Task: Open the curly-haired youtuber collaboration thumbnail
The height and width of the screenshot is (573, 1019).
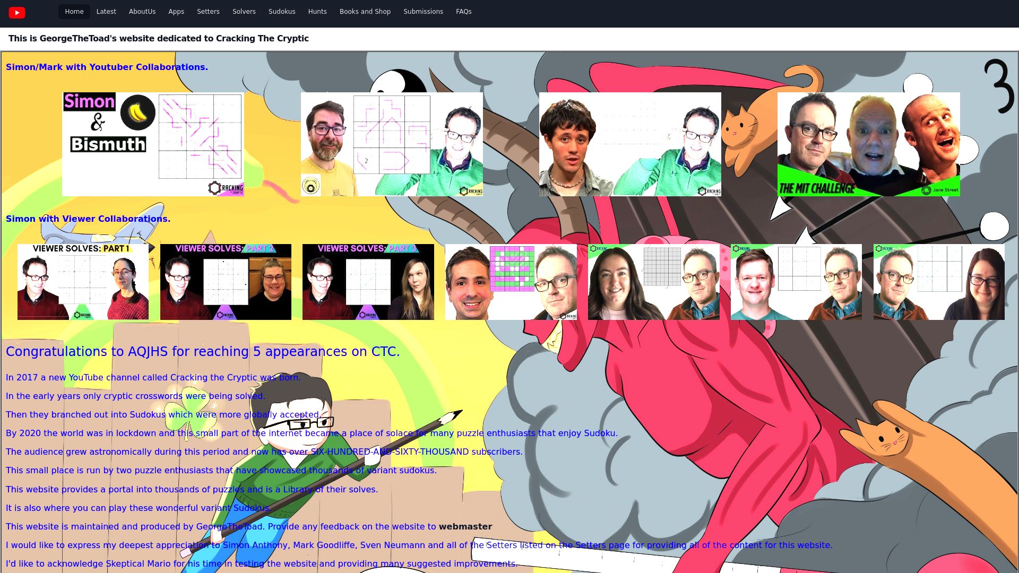Action: tap(630, 144)
